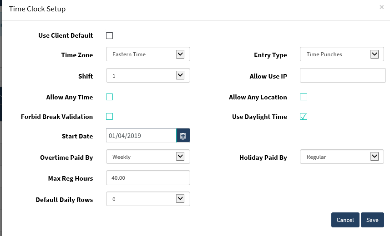390x236 pixels.
Task: Expand the Default Daily Rows dropdown
Action: (x=148, y=199)
